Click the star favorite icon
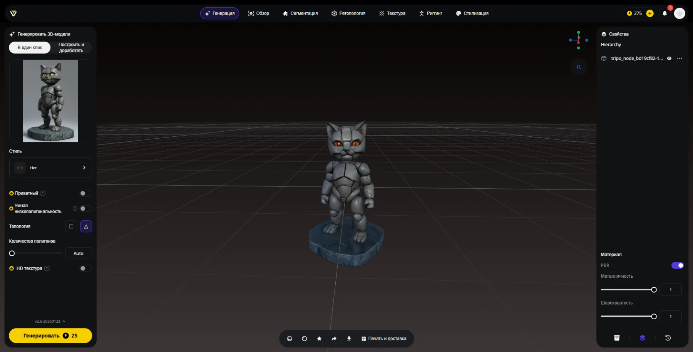The image size is (693, 352). point(319,339)
